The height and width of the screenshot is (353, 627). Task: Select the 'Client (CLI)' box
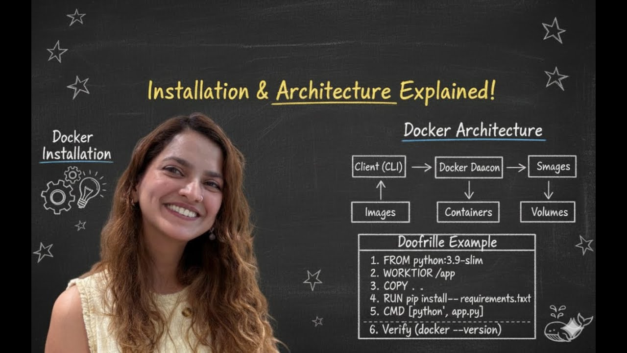379,167
